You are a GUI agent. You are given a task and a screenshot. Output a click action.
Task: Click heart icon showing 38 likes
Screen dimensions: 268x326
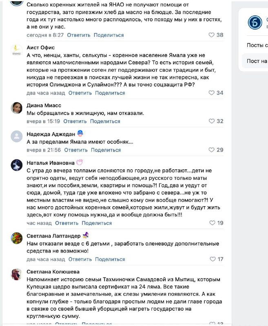click(211, 35)
